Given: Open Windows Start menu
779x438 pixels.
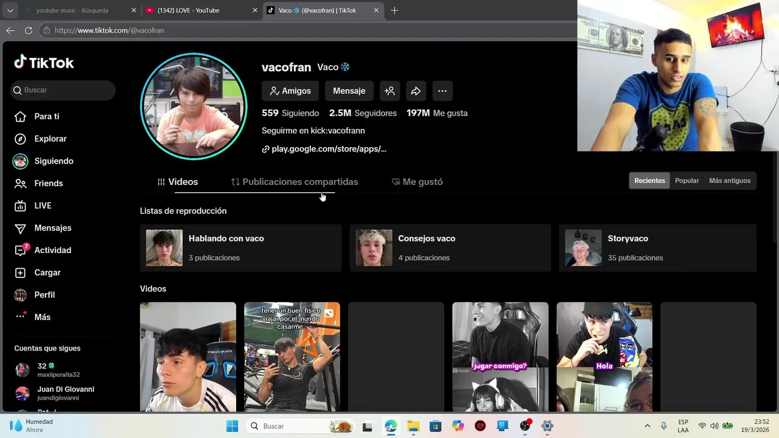Looking at the screenshot, I should pyautogui.click(x=232, y=426).
